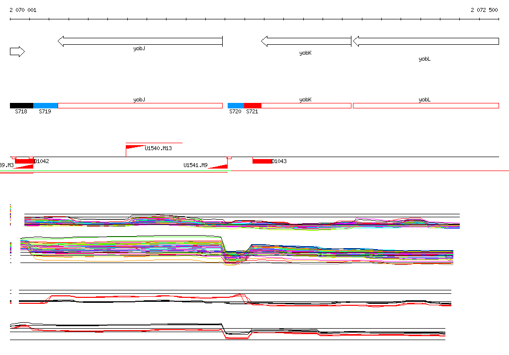Select the black S718 segment
509x355 pixels.
(x=22, y=105)
